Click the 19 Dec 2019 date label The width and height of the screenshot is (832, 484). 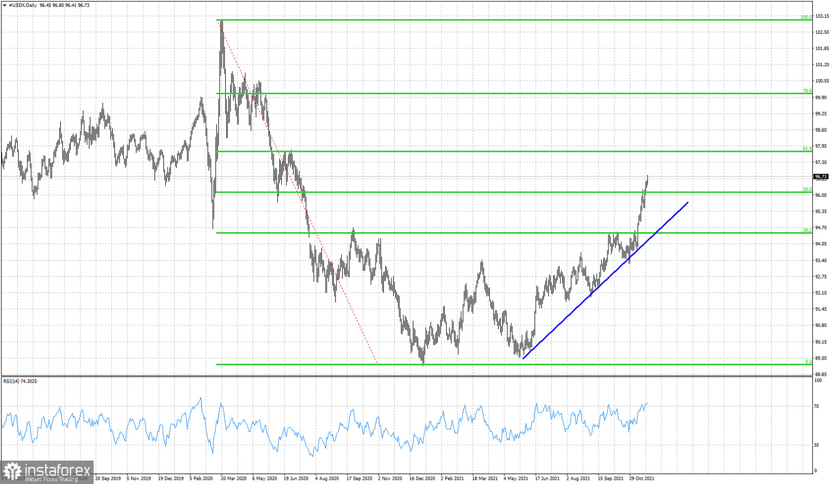171,479
